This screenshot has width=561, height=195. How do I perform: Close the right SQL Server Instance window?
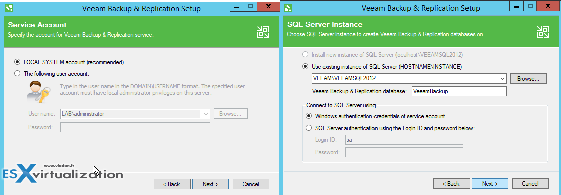pyautogui.click(x=548, y=6)
